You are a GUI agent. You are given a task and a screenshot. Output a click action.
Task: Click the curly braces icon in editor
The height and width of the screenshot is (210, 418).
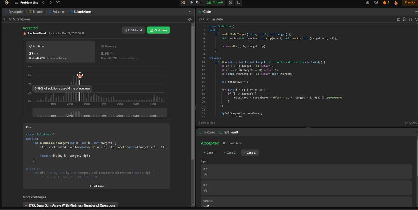click(x=410, y=19)
